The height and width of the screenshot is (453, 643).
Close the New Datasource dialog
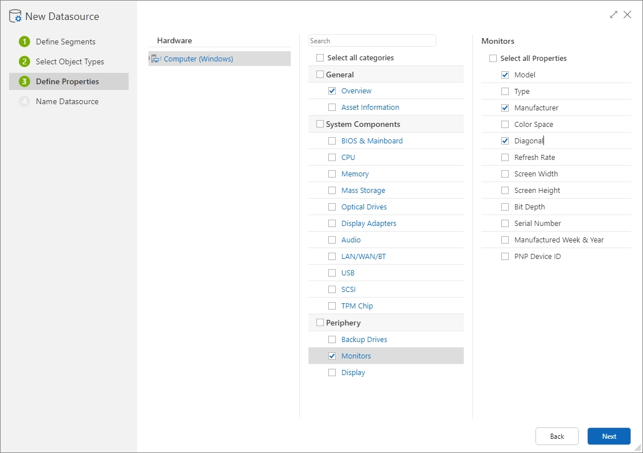(628, 15)
